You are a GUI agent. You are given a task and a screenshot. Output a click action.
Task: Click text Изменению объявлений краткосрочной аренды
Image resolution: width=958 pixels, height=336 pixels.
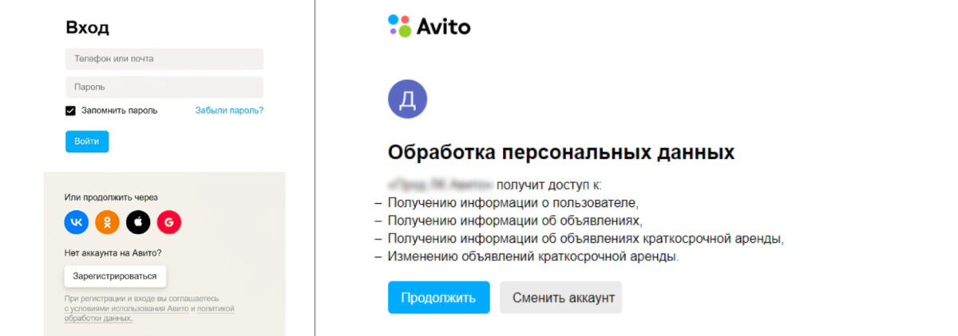coord(532,257)
